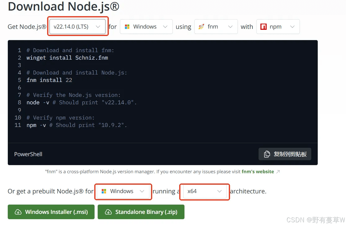Image resolution: width=346 pixels, height=226 pixels.
Task: Click the external link arrow after fnm's website
Action: (x=278, y=172)
